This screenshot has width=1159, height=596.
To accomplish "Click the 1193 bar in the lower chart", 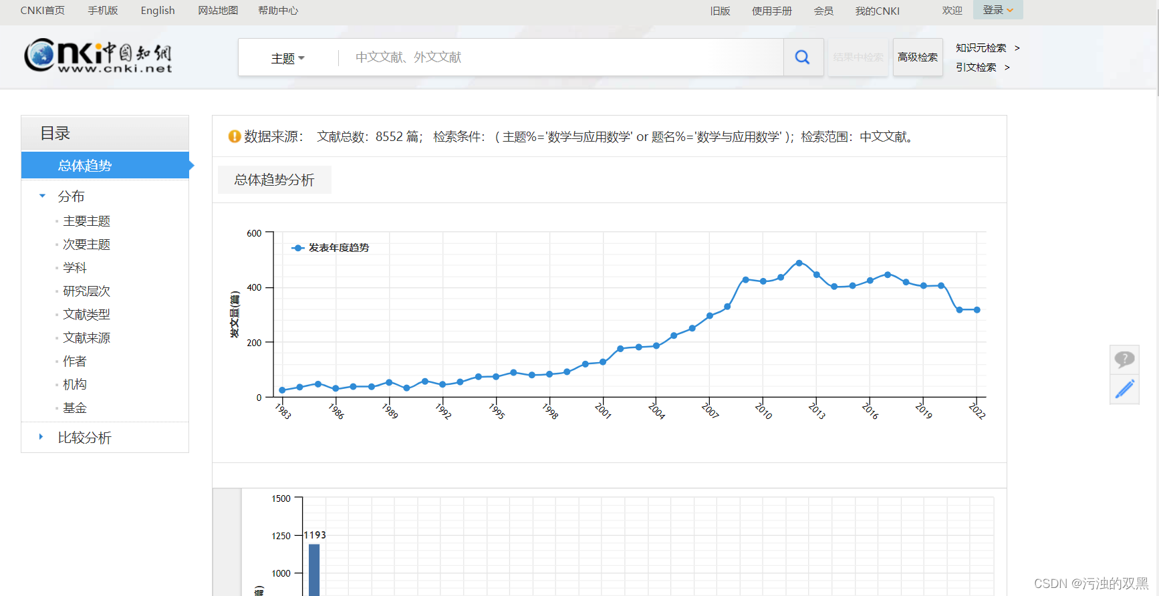I will pyautogui.click(x=314, y=570).
